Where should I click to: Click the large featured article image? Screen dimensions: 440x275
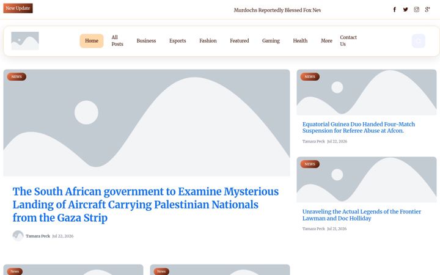[147, 123]
